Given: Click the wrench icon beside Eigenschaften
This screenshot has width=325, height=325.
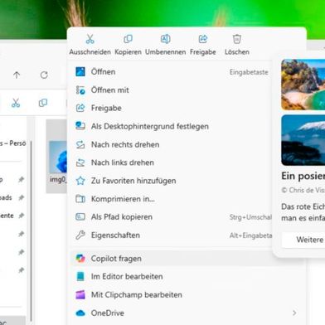Looking at the screenshot, I should (80, 235).
